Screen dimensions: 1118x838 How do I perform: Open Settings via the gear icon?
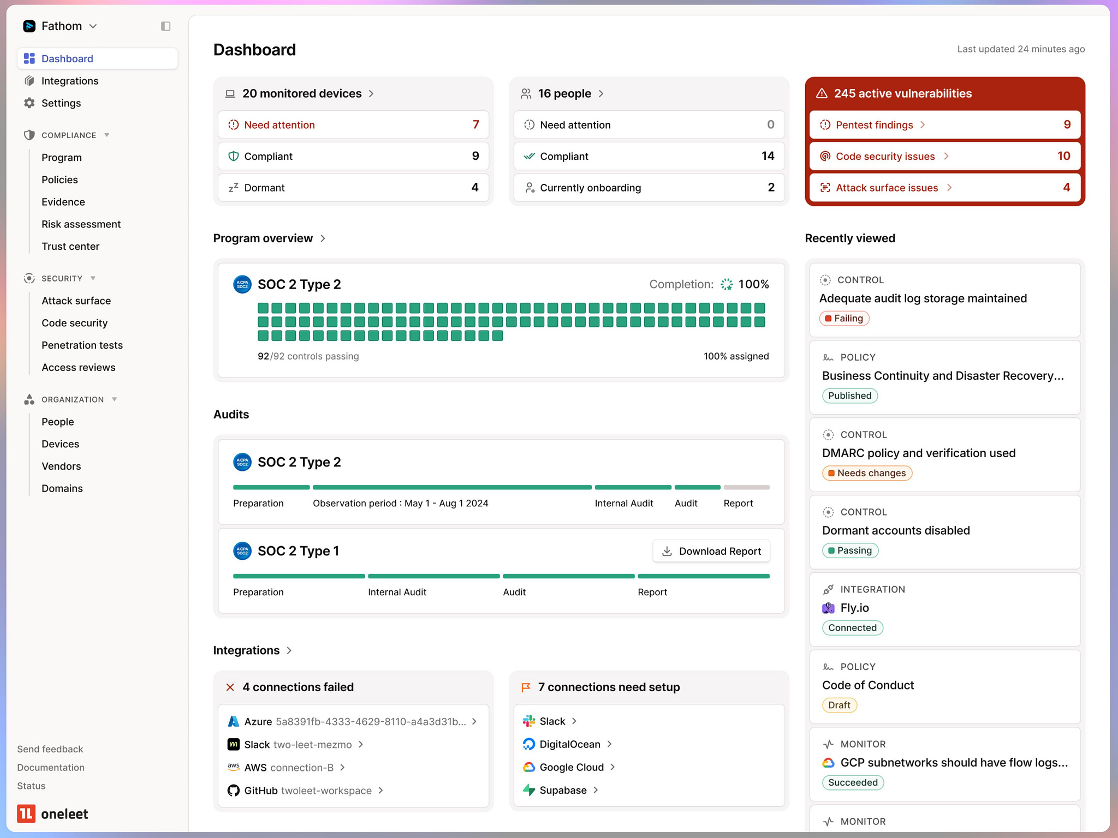[29, 103]
